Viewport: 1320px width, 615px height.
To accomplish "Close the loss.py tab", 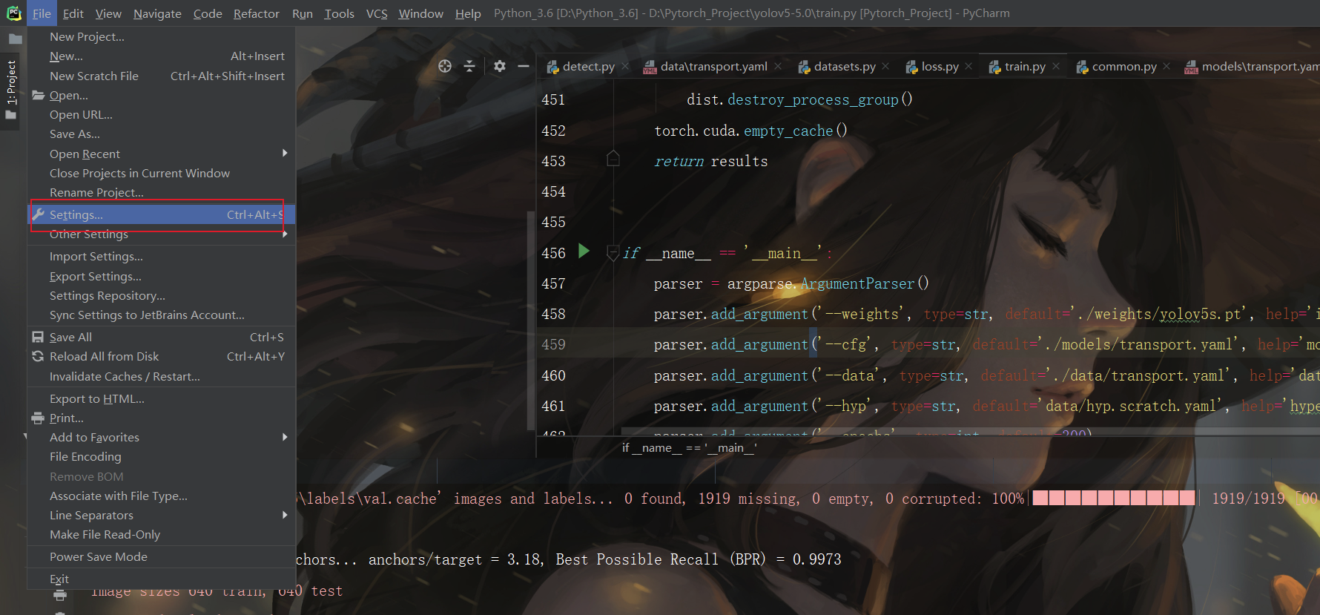I will 968,66.
